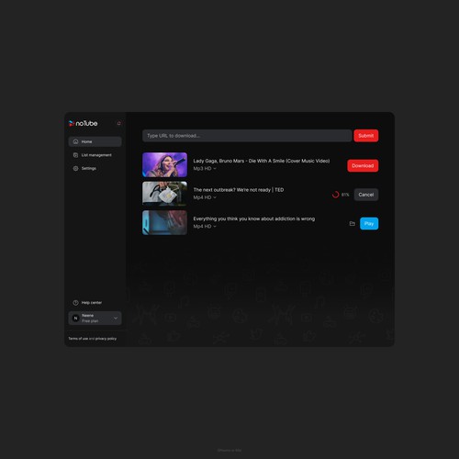Image resolution: width=459 pixels, height=459 pixels.
Task: Open Home menu item
Action: pyautogui.click(x=95, y=141)
